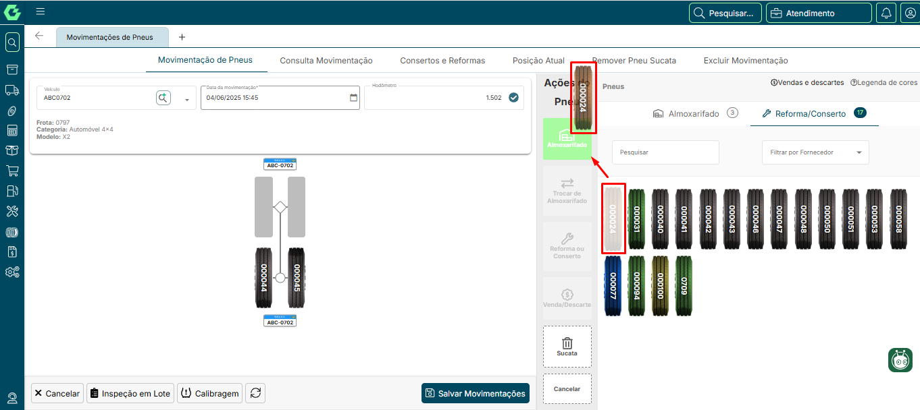
Task: Open the gears settings sidebar icon
Action: pos(12,272)
